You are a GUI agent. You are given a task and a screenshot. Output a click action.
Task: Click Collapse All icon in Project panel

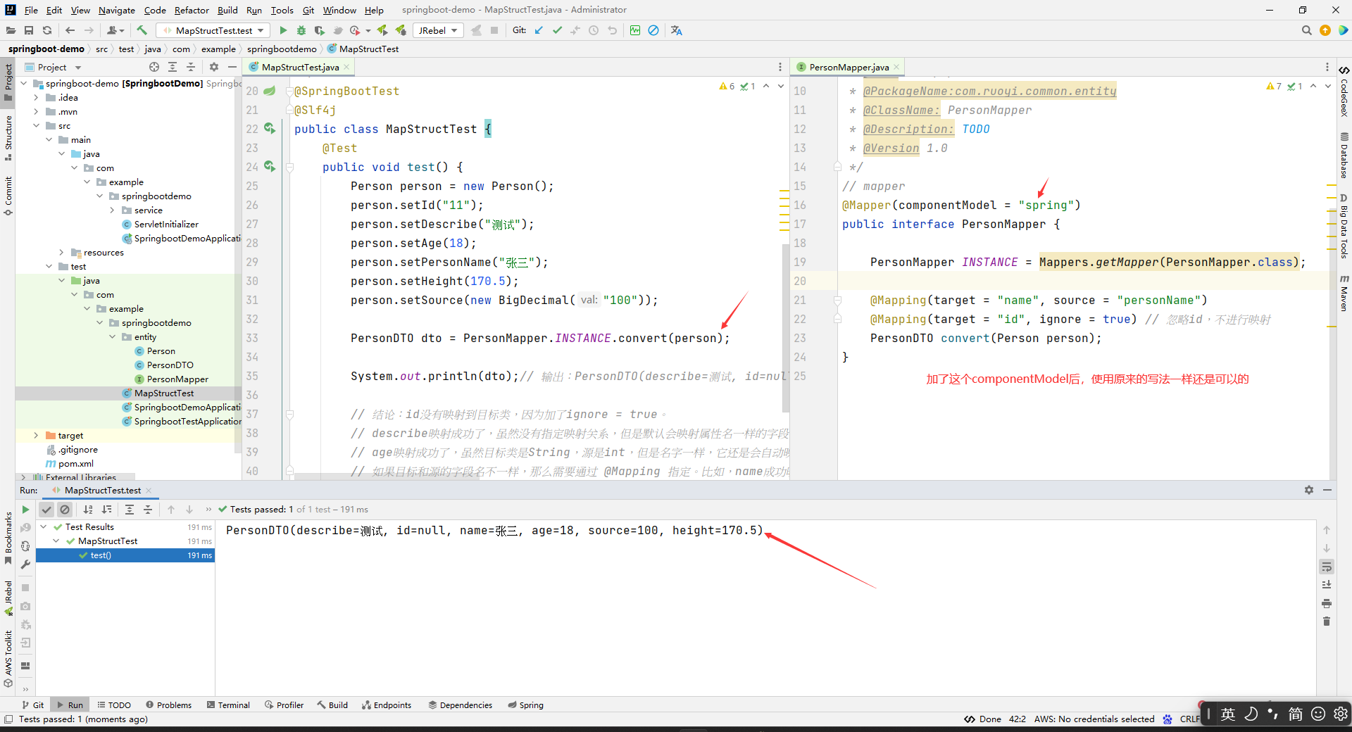191,67
